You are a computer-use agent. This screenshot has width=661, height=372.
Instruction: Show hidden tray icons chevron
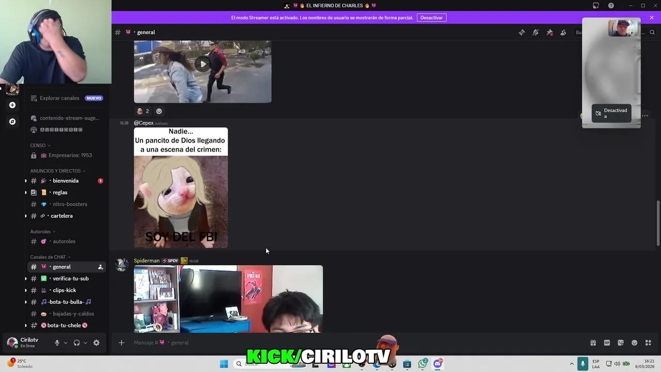coord(572,364)
